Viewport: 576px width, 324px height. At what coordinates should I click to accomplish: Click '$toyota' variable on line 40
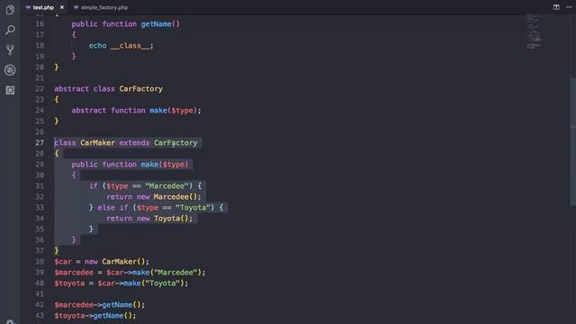[69, 283]
